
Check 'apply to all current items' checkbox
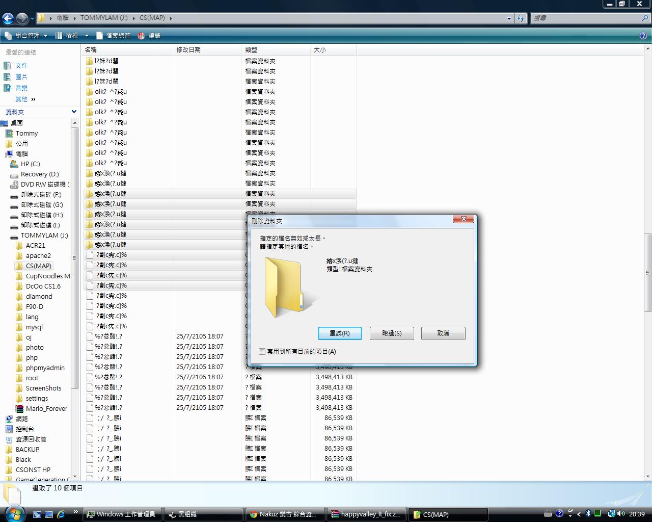[262, 351]
